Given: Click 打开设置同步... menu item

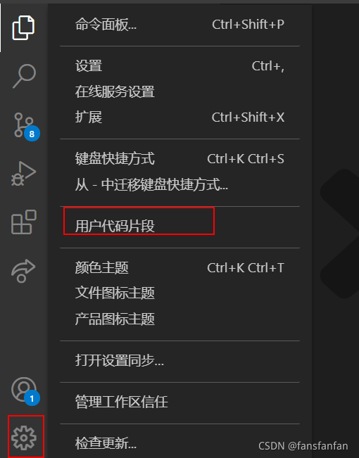Looking at the screenshot, I should tap(179, 360).
